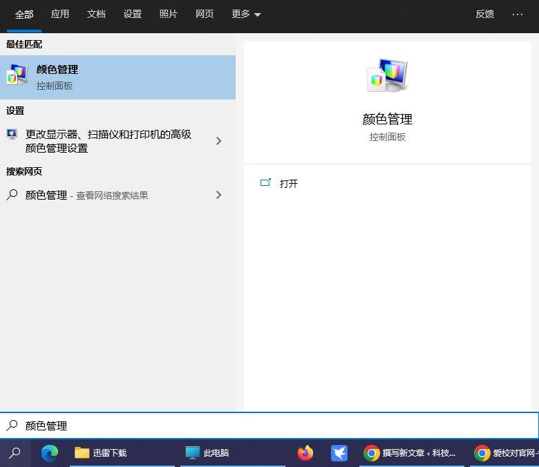This screenshot has height=467, width=539.
Task: Click 打开 to launch Color Management
Action: (289, 184)
